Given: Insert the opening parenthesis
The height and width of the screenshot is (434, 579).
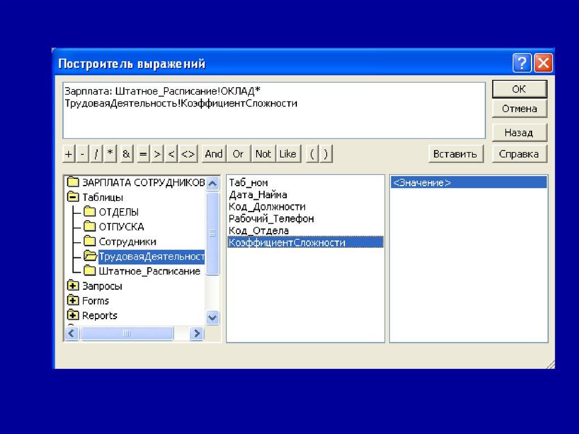Looking at the screenshot, I should click(312, 154).
